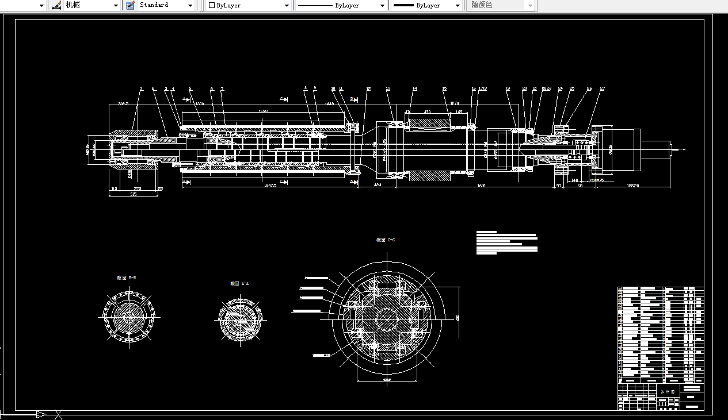
Task: Select the 截面 B-B section label
Action: pyautogui.click(x=127, y=278)
